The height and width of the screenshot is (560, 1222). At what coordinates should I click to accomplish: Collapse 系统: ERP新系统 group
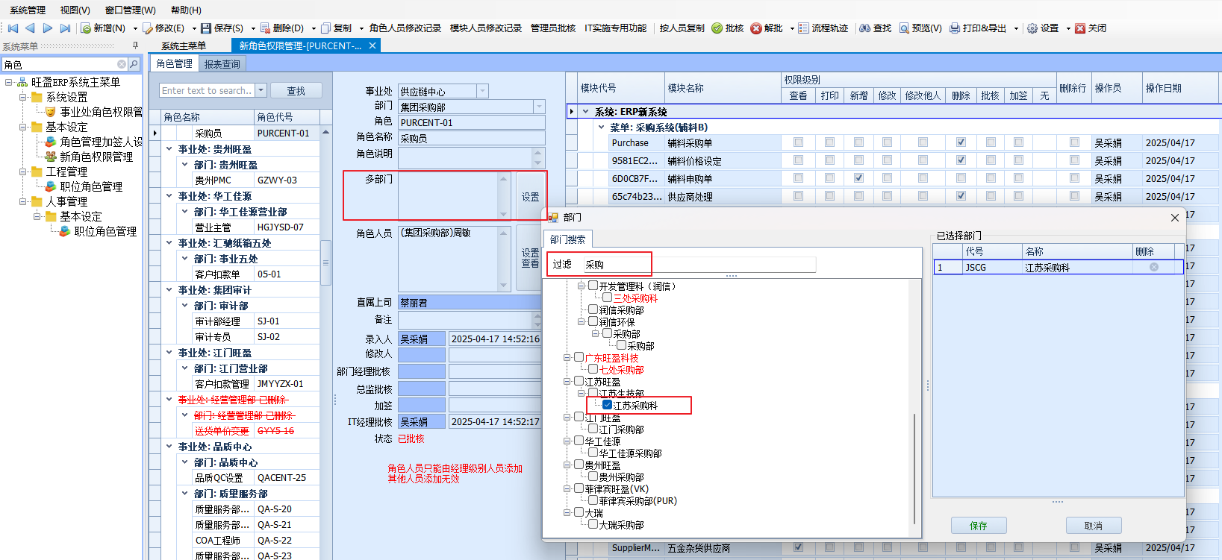pyautogui.click(x=586, y=111)
